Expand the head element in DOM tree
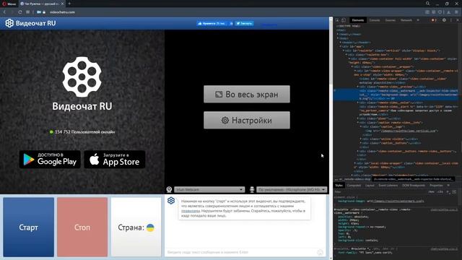 pos(338,34)
